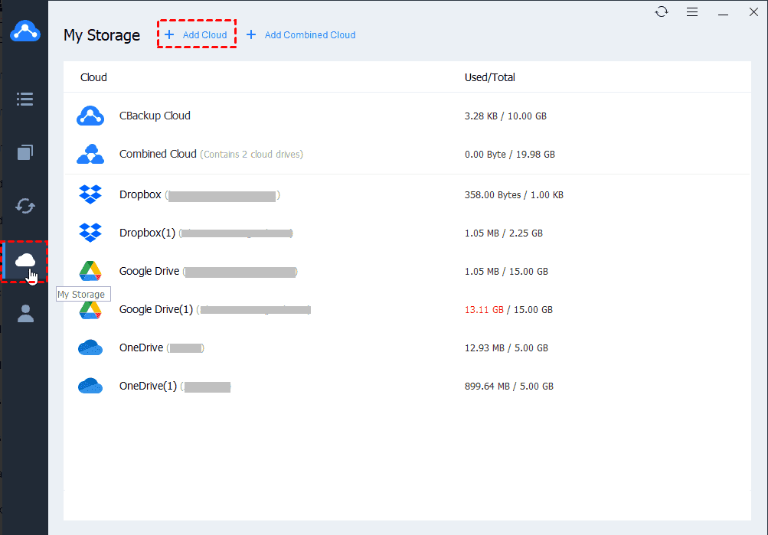
Task: Open the account user sidebar icon
Action: tap(25, 313)
